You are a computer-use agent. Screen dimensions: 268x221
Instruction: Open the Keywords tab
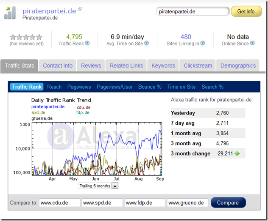(163, 65)
